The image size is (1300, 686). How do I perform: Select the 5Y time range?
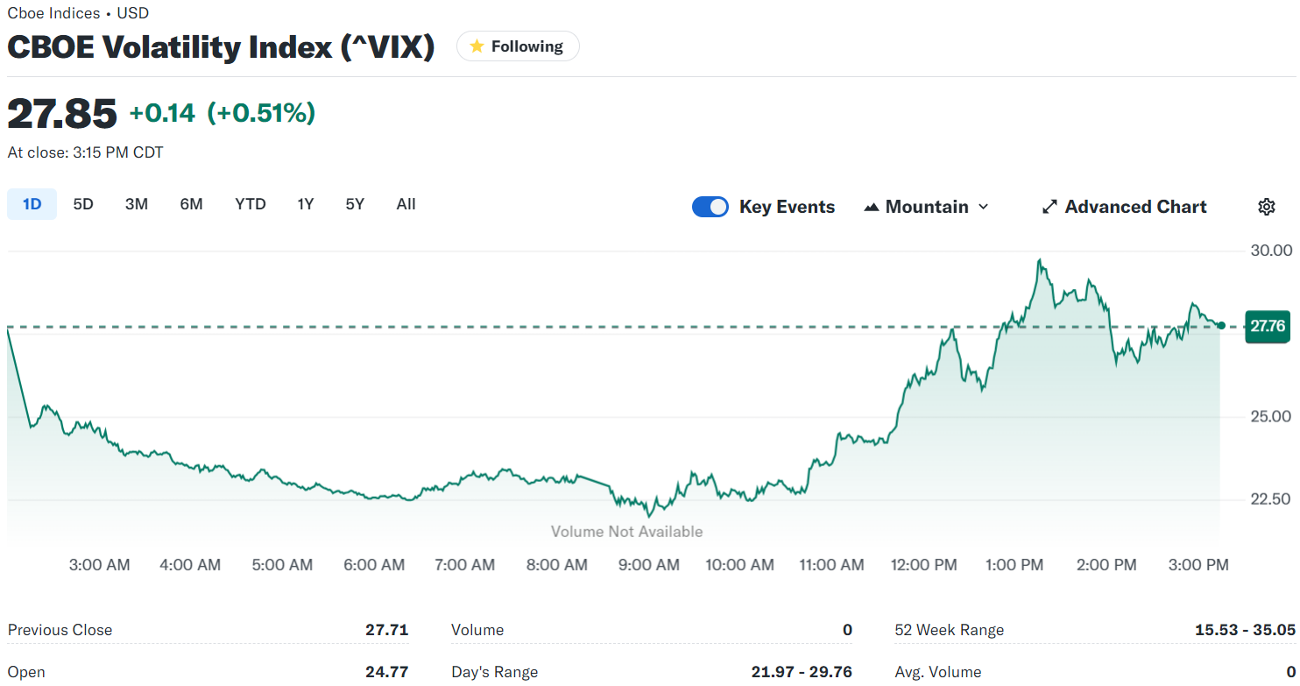pos(355,204)
